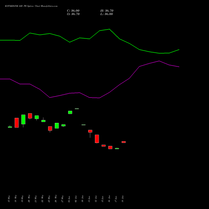Viewport: 209px width, 209px height.
Task: Click the '21 May' date axis label
Action: click(36, 199)
